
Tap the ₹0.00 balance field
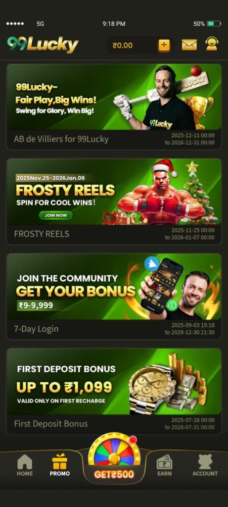click(122, 45)
